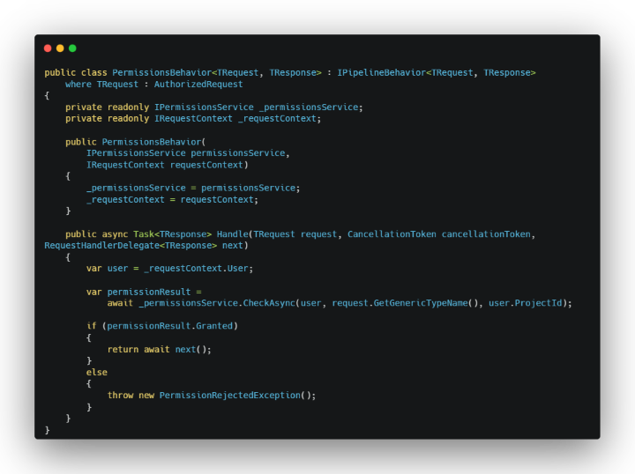Viewport: 635px width, 474px height.
Task: Click the lowercase 'cancellationToken' parameter
Action: tap(486, 234)
